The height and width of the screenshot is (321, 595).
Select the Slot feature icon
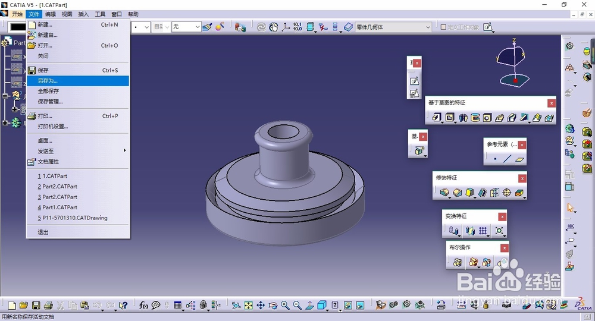tap(512, 118)
